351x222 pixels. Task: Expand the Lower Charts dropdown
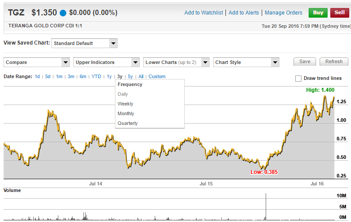pyautogui.click(x=176, y=62)
